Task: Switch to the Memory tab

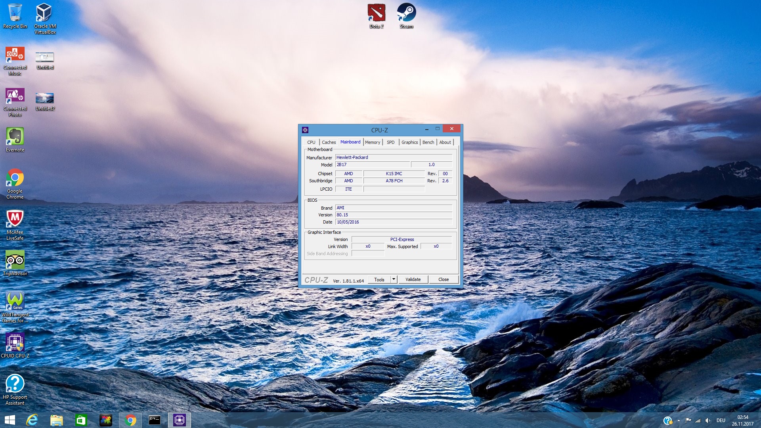Action: (x=372, y=142)
